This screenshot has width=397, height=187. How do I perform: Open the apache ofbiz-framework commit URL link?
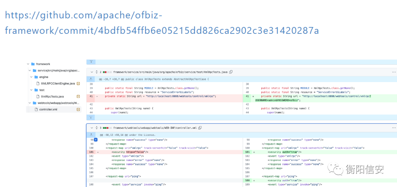click(162, 23)
